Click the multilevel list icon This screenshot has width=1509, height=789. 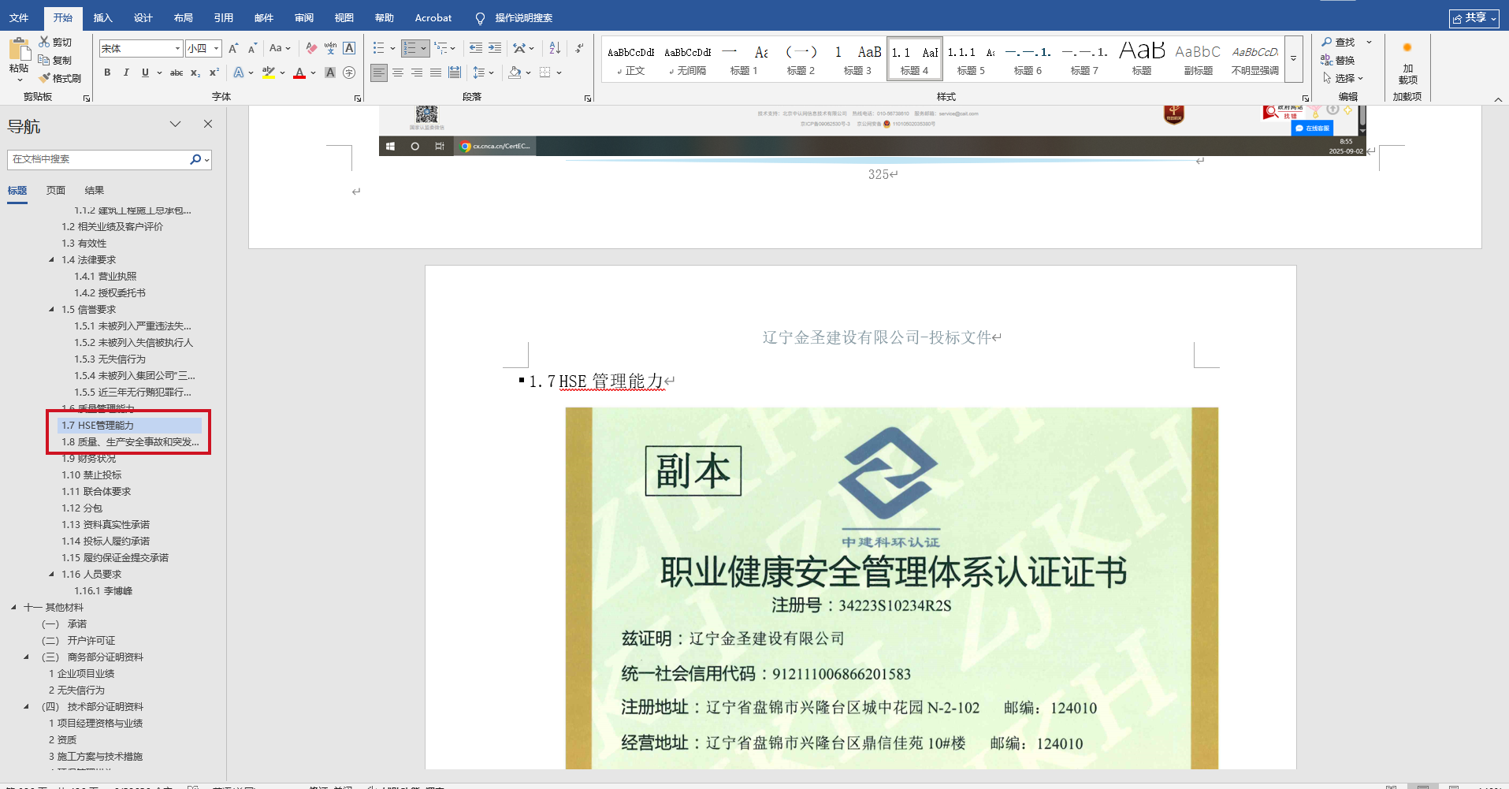coord(440,49)
